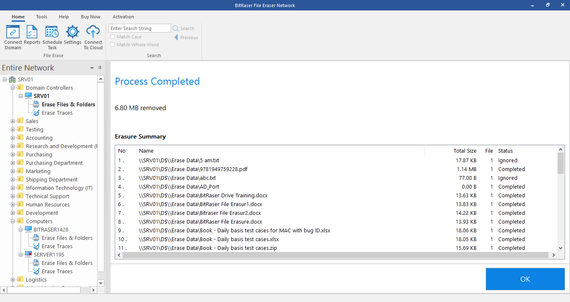Open the Connect Domain tool
This screenshot has height=302, width=570.
tap(13, 38)
